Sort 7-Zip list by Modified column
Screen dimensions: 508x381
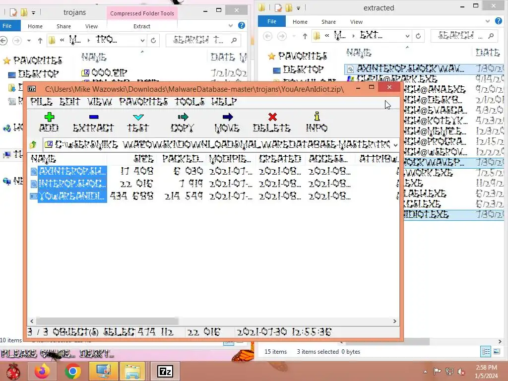(x=231, y=159)
